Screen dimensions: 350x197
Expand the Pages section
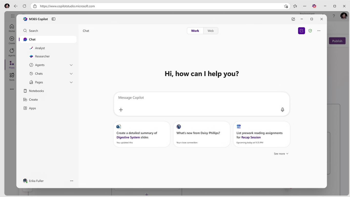click(71, 82)
